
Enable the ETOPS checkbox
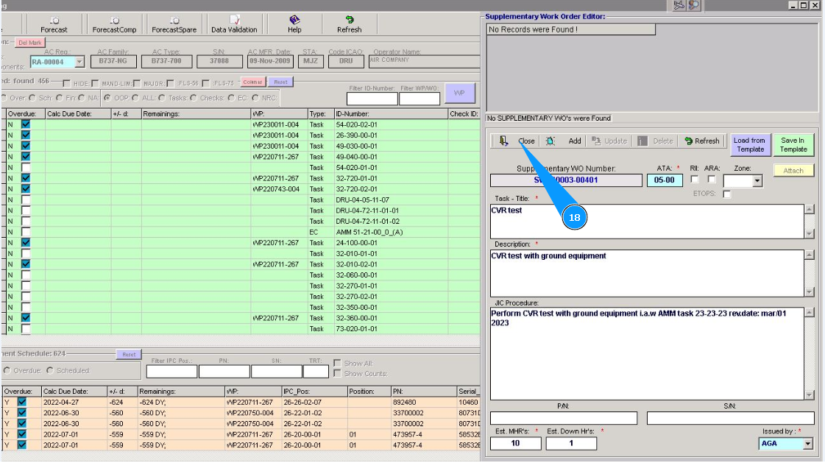(727, 194)
